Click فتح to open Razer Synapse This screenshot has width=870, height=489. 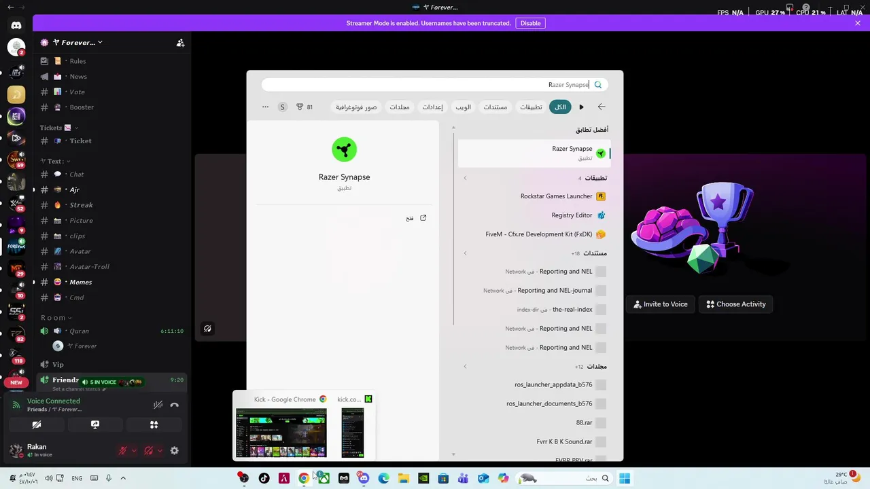(x=416, y=218)
